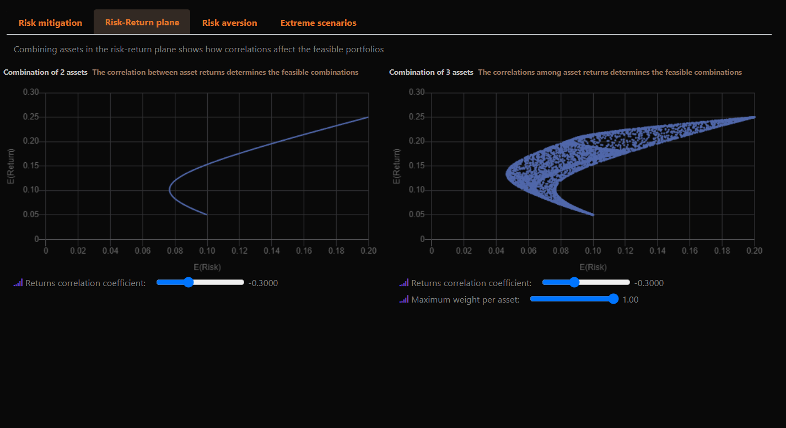The width and height of the screenshot is (786, 428).
Task: Click the E(Return) axis title of 3-asset chart
Action: (x=396, y=166)
